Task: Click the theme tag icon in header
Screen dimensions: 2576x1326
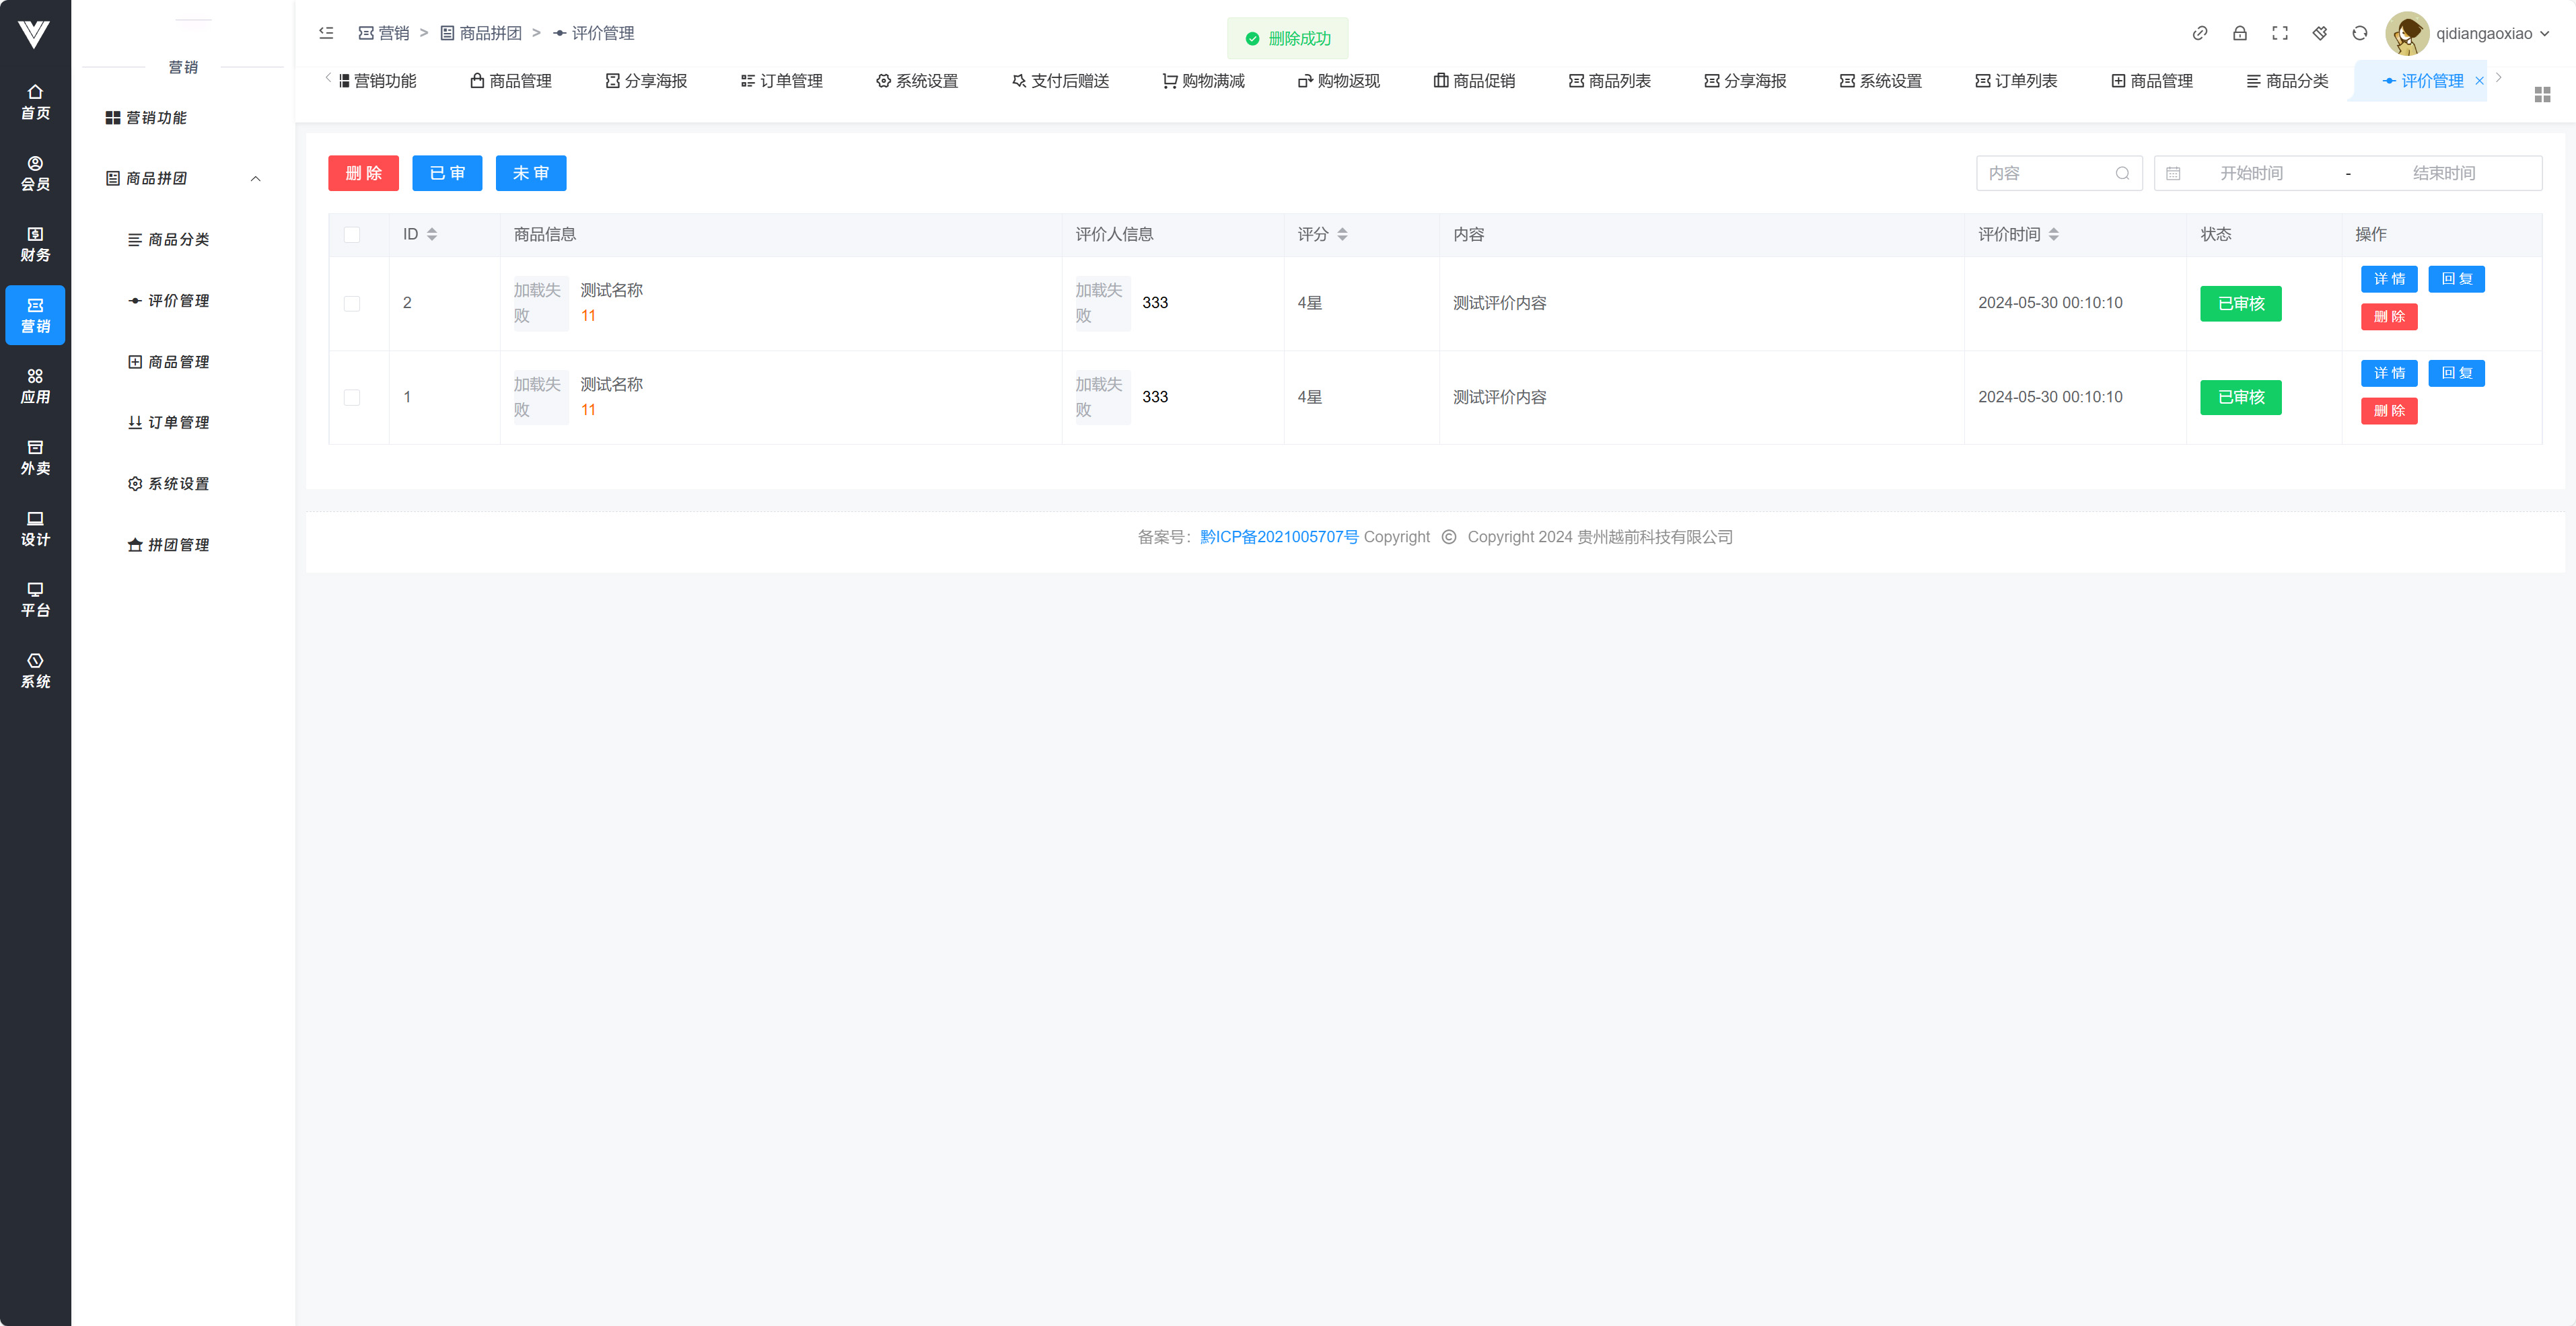Action: [2319, 33]
